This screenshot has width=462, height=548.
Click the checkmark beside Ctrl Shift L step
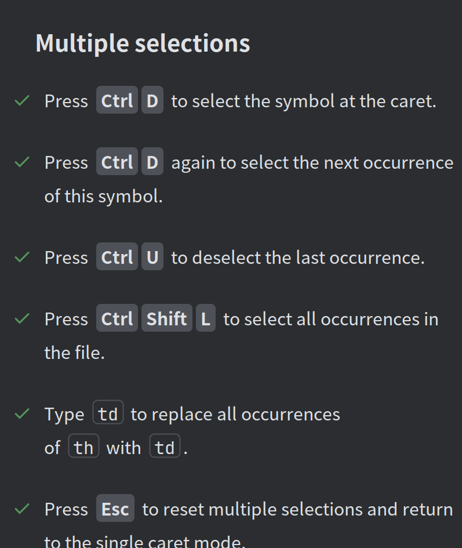pyautogui.click(x=22, y=319)
